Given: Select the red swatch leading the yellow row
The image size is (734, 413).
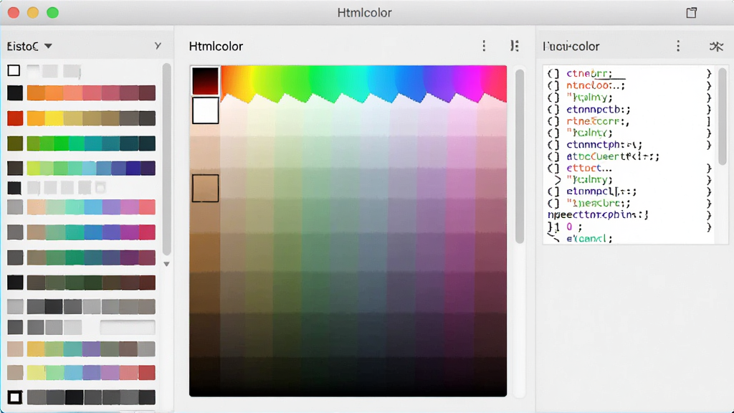Looking at the screenshot, I should pos(15,118).
